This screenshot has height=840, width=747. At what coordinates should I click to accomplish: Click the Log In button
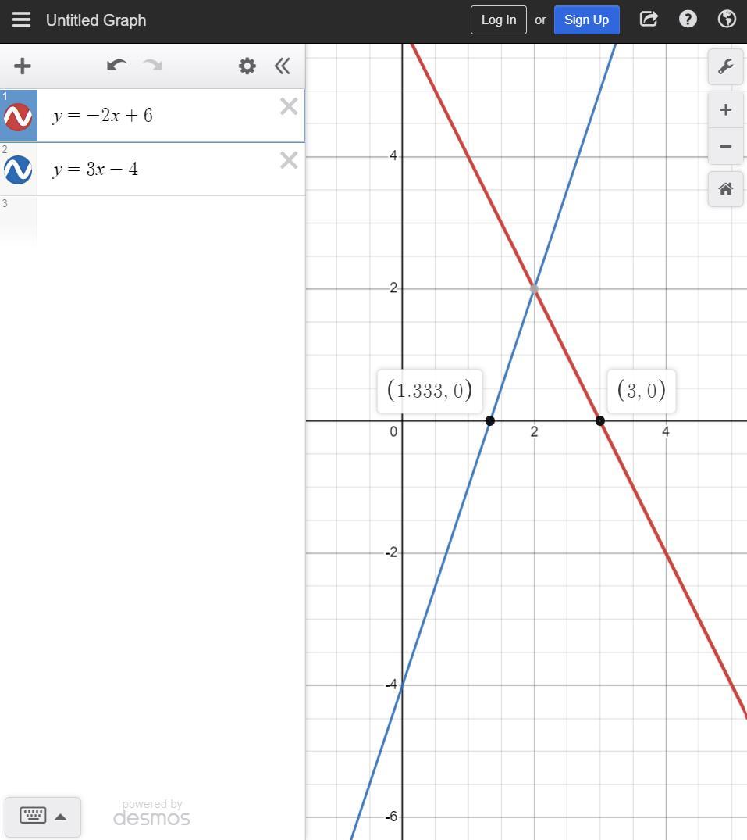point(499,20)
